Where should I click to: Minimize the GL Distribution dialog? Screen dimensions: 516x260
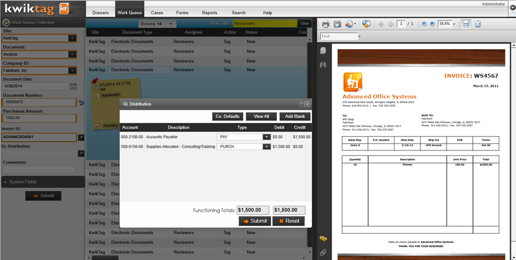click(301, 104)
